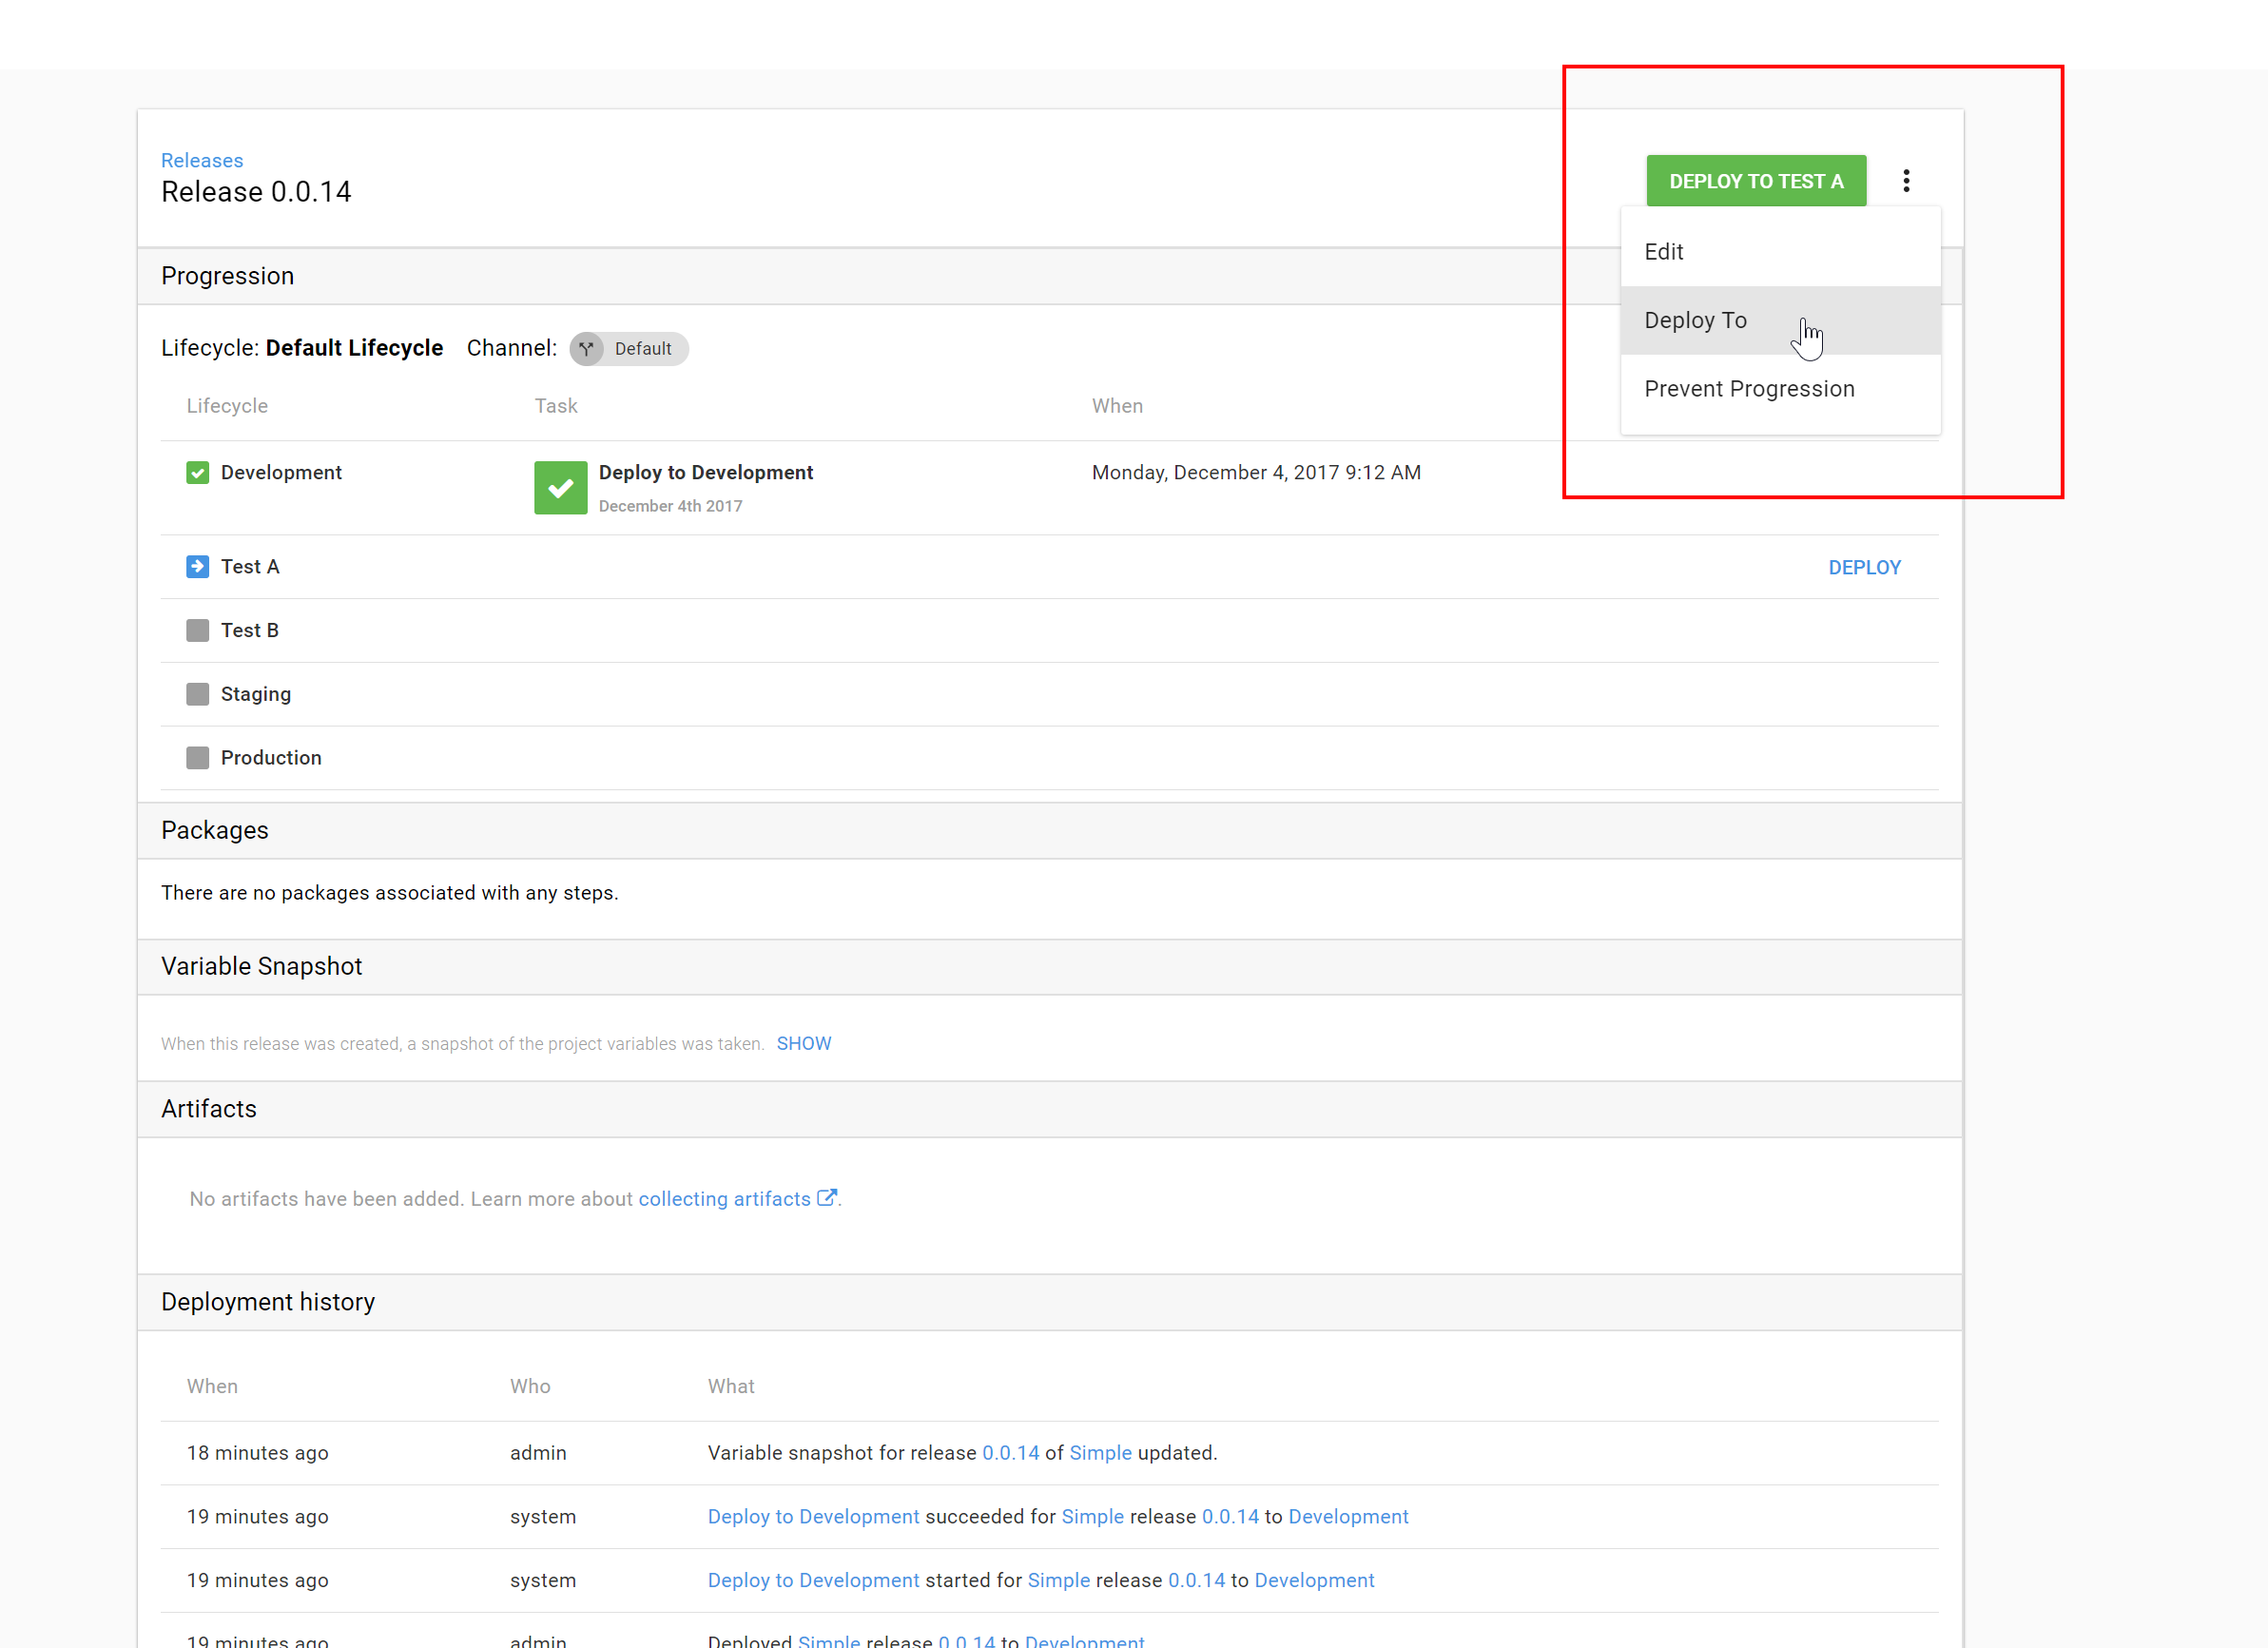Viewport: 2268px width, 1648px height.
Task: Click the DEPLOY TO TEST A button
Action: (1756, 181)
